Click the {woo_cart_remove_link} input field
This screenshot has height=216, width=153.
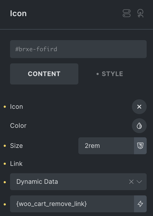coord(72,204)
